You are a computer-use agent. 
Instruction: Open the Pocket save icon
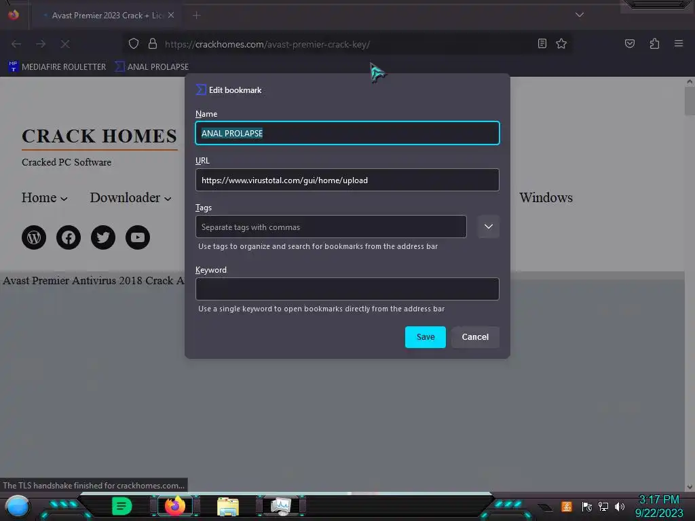[630, 43]
